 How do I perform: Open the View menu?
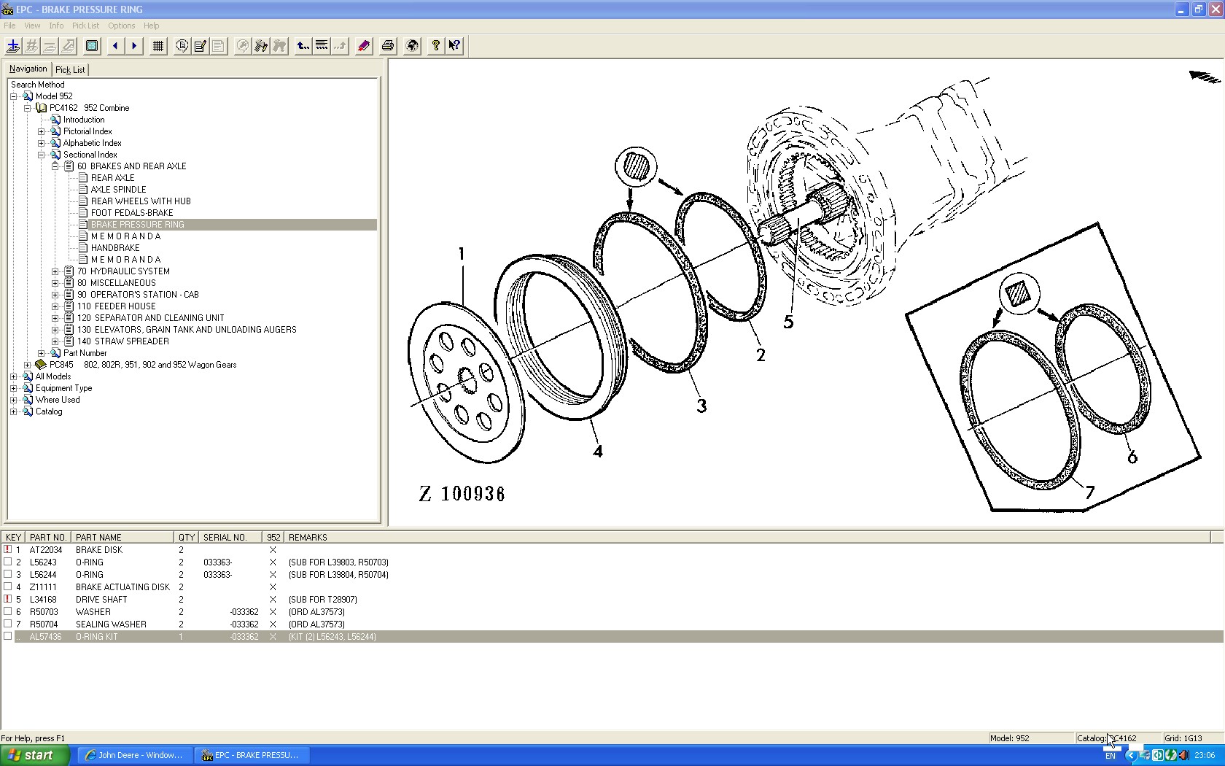pyautogui.click(x=32, y=26)
